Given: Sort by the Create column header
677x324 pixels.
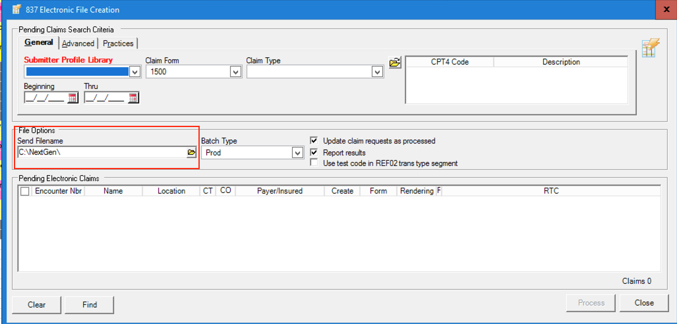Looking at the screenshot, I should [x=342, y=191].
